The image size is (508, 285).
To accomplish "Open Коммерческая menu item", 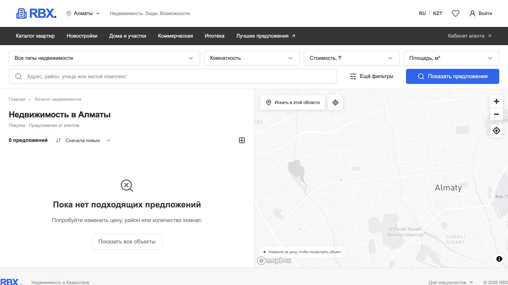I will point(175,36).
